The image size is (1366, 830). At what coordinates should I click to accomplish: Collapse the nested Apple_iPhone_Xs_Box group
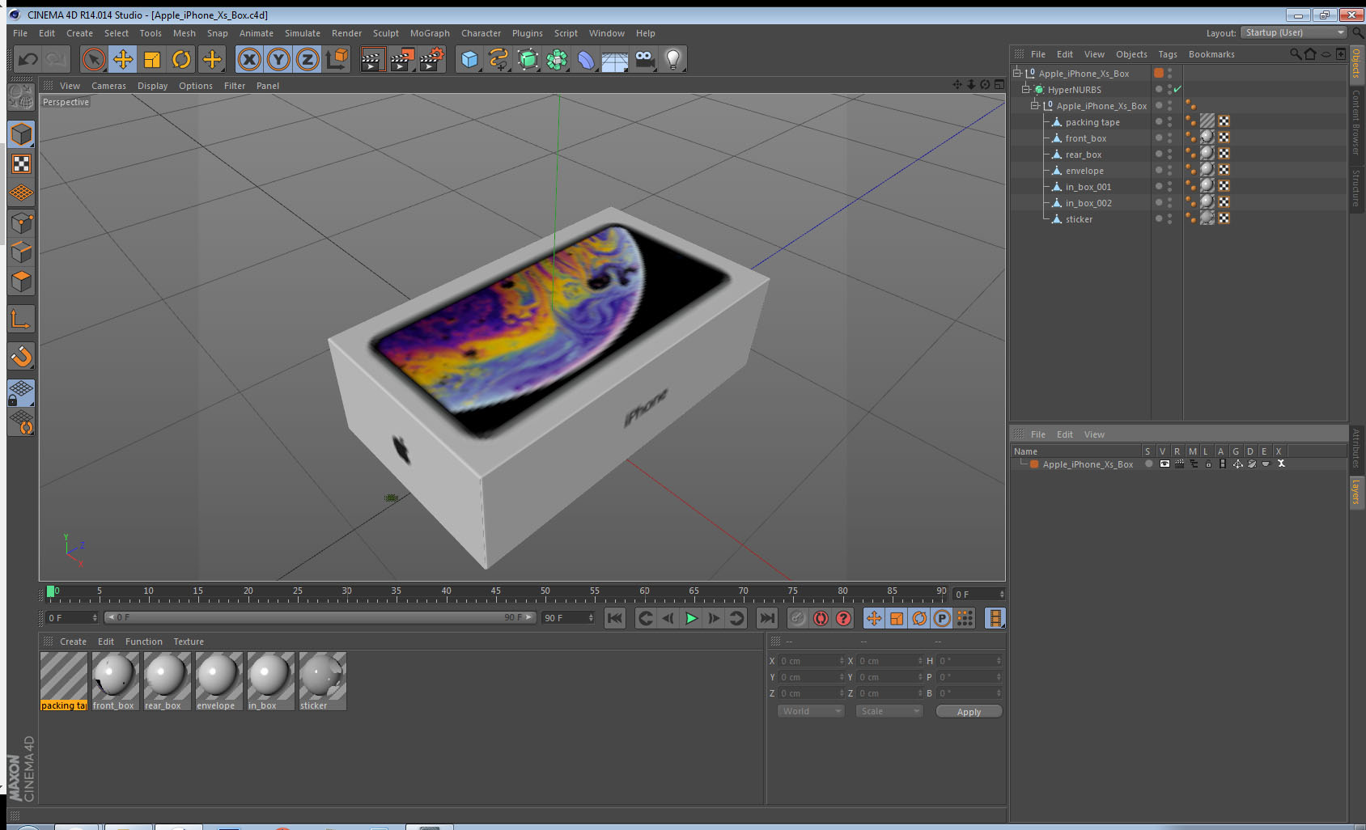click(x=1034, y=105)
